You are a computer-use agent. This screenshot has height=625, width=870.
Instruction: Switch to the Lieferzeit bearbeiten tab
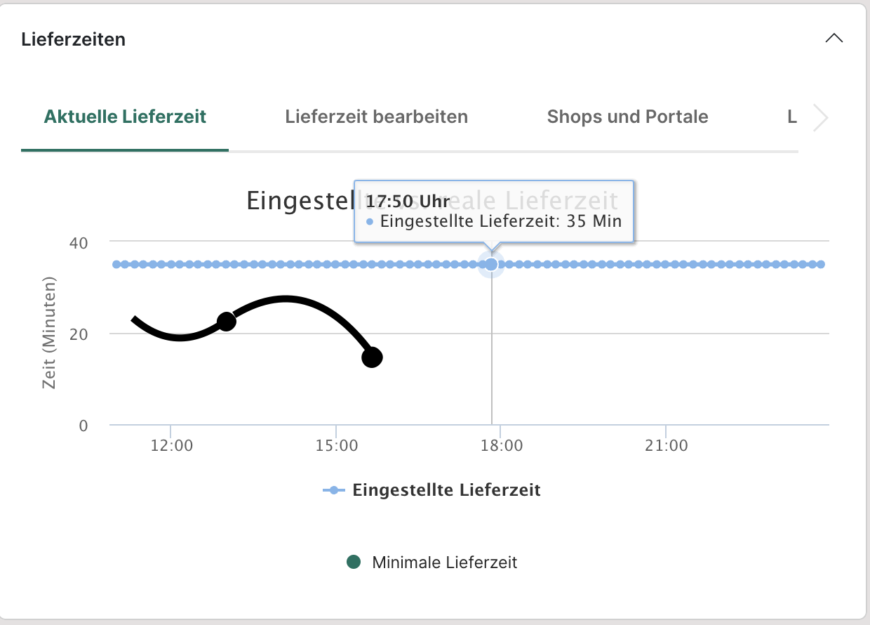[376, 117]
